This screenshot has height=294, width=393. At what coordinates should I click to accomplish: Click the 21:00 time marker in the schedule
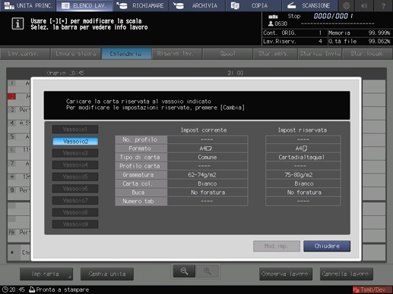235,73
